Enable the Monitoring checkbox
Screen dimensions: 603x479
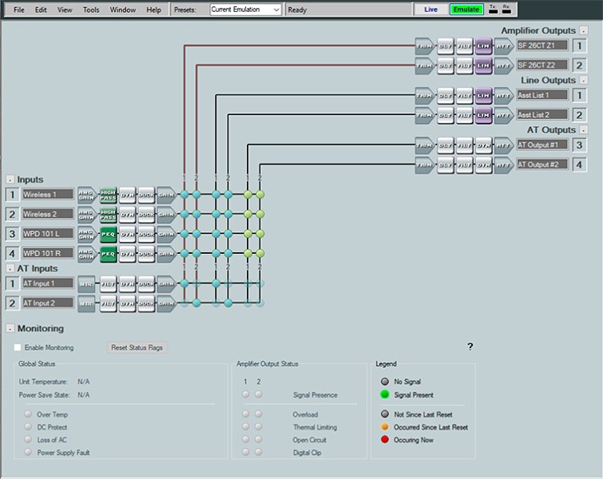[x=18, y=347]
